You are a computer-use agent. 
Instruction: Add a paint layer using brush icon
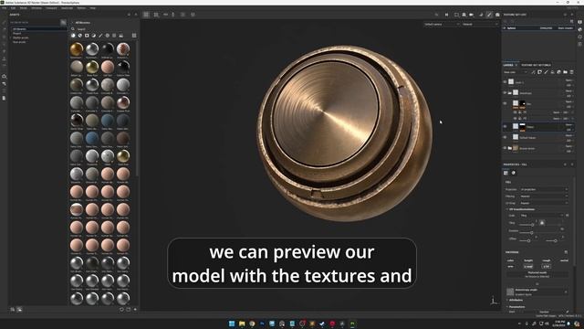546,72
